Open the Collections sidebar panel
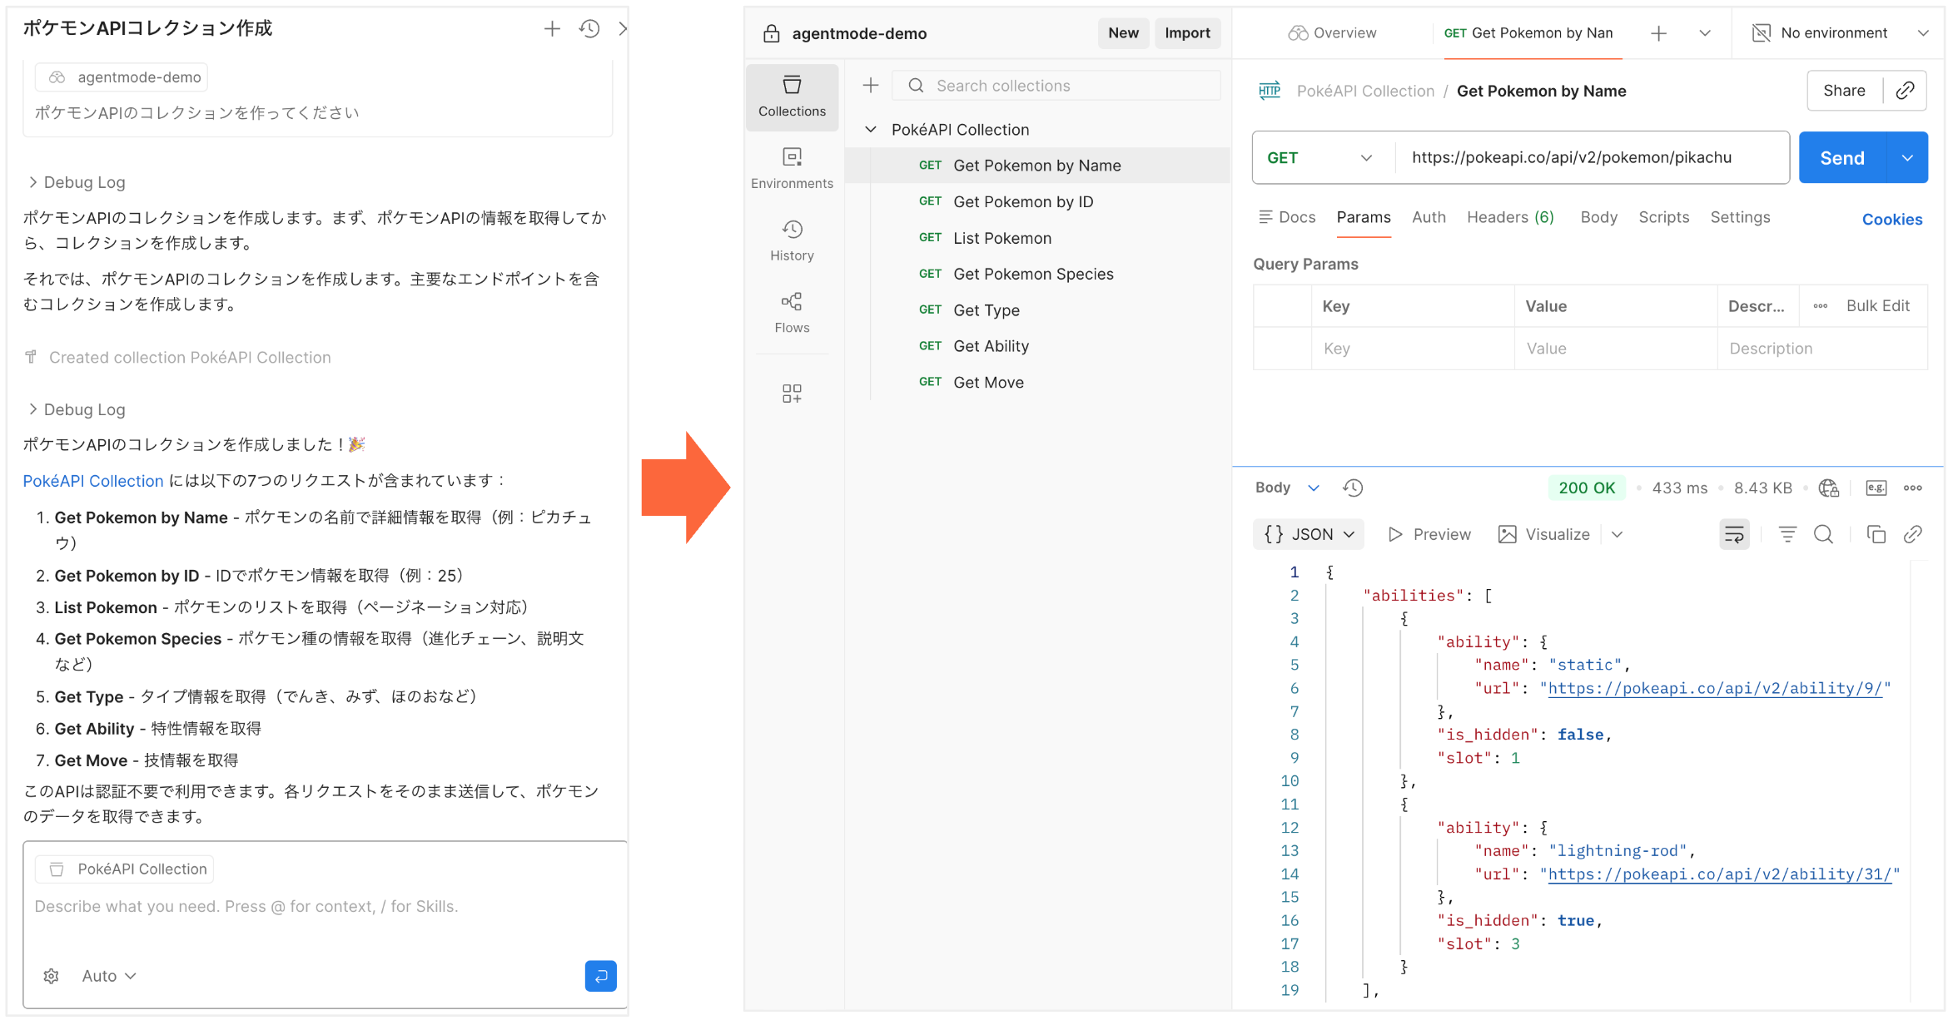This screenshot has width=1953, height=1020. (x=792, y=97)
